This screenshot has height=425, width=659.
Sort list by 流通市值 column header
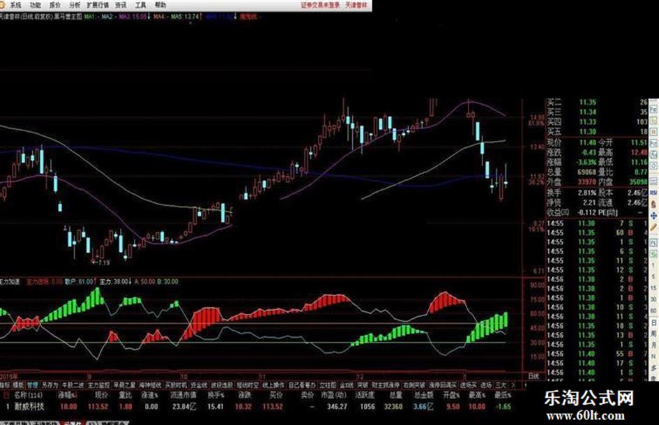(183, 396)
